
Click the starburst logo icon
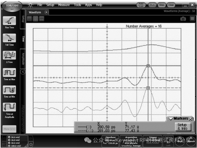tap(30, 5)
